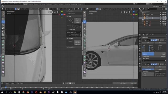Select the Annotate tool in right viewport toolbar
The height and width of the screenshot is (94, 168).
(85, 31)
